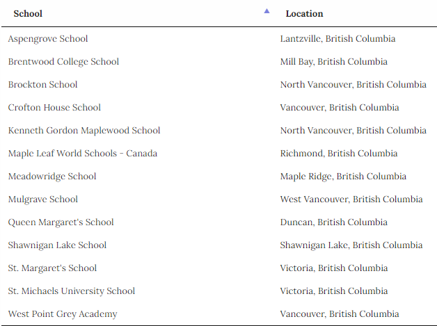
Task: Select Brockton School in the list
Action: (x=43, y=85)
